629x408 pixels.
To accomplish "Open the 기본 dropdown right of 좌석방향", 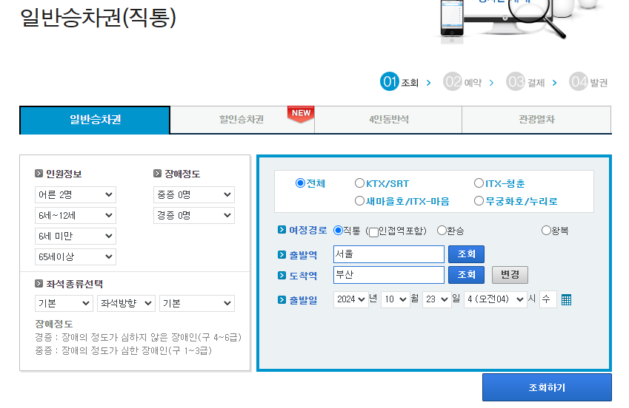I will [x=197, y=304].
